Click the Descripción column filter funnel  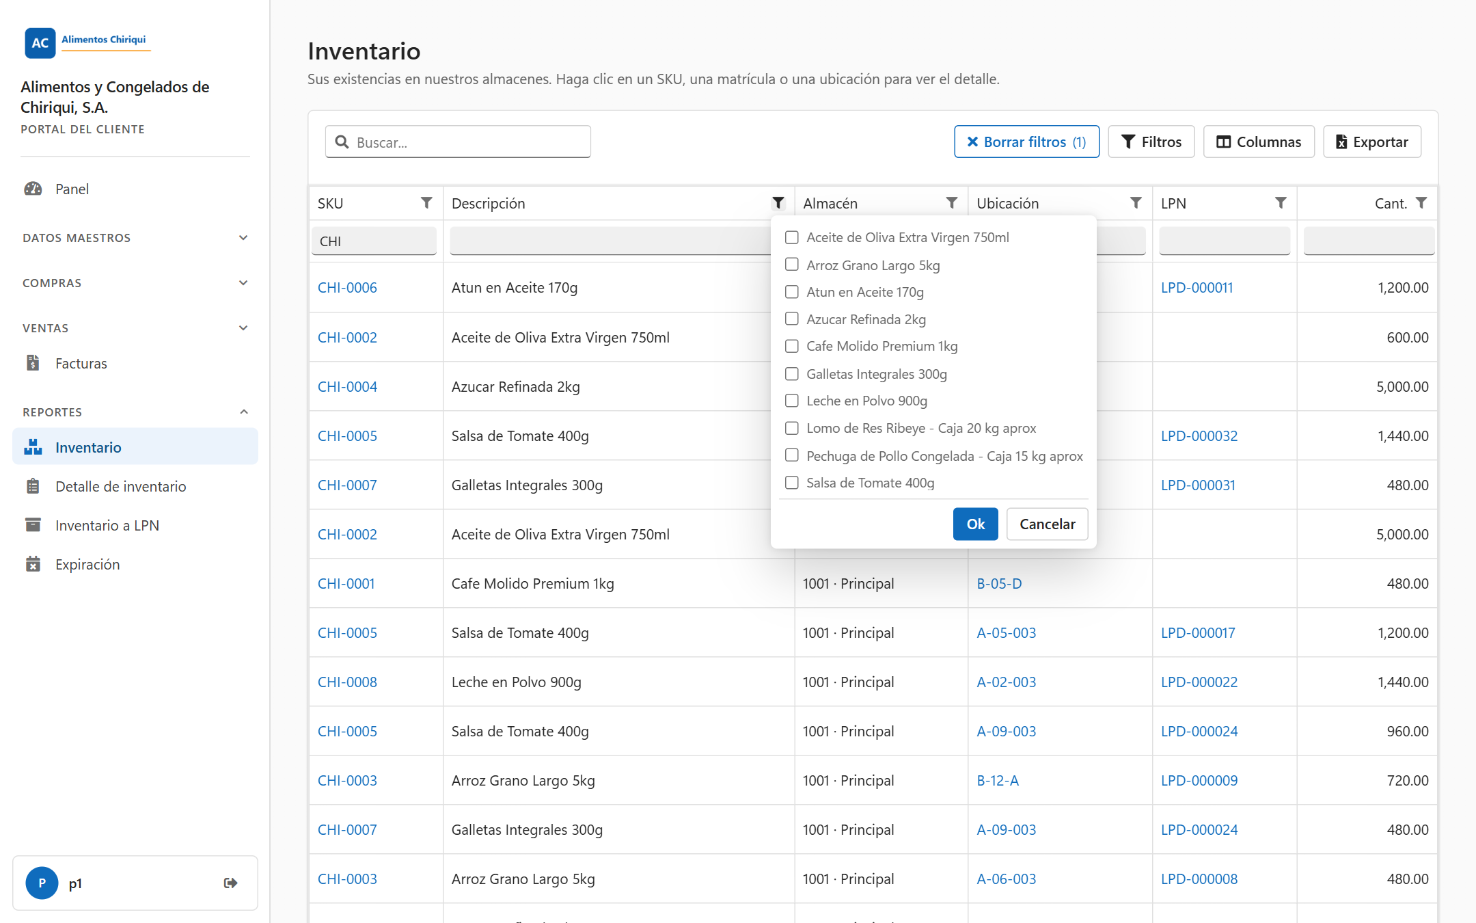point(778,203)
